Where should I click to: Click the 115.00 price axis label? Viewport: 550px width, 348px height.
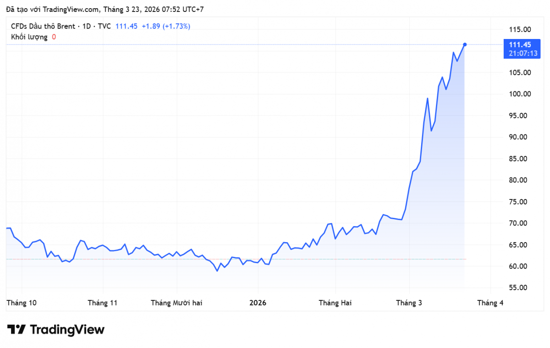click(520, 29)
